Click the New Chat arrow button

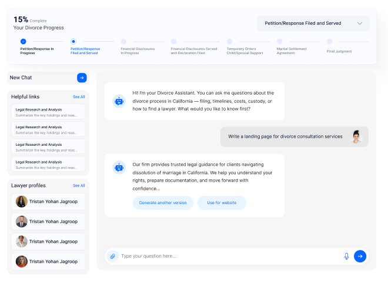click(x=82, y=78)
